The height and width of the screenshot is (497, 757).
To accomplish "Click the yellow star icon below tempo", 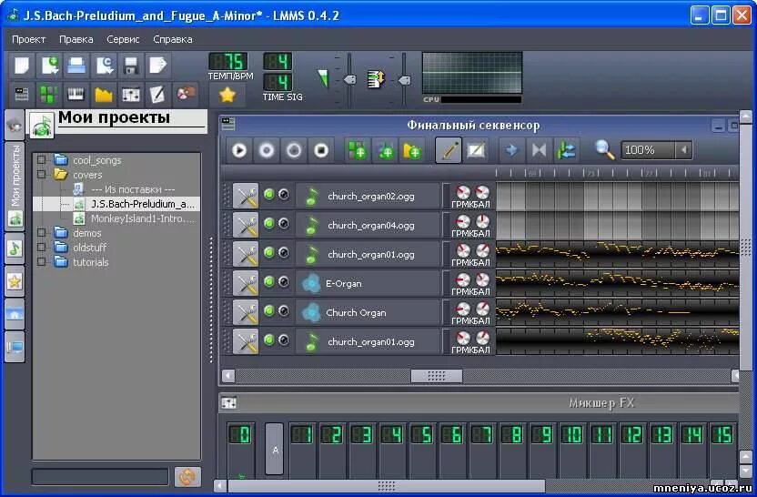I will 227,95.
